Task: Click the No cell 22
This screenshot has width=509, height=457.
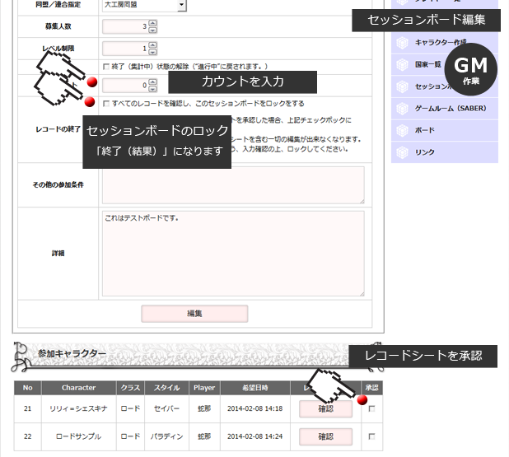Action: tap(28, 436)
